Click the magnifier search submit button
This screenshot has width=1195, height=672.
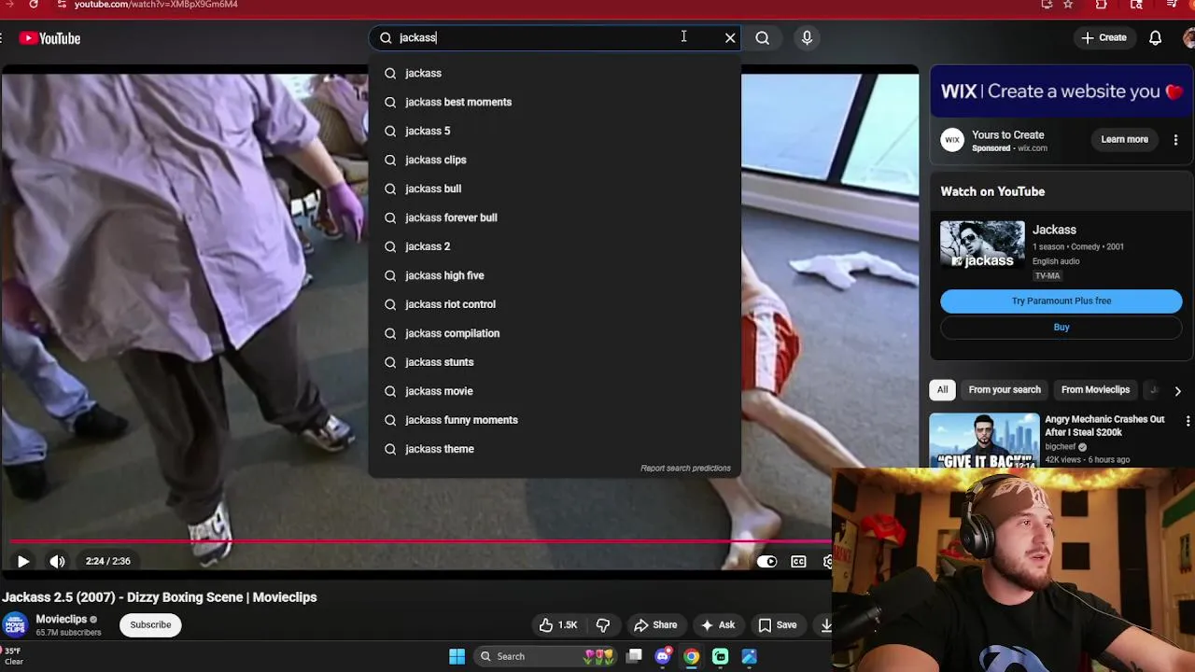763,38
